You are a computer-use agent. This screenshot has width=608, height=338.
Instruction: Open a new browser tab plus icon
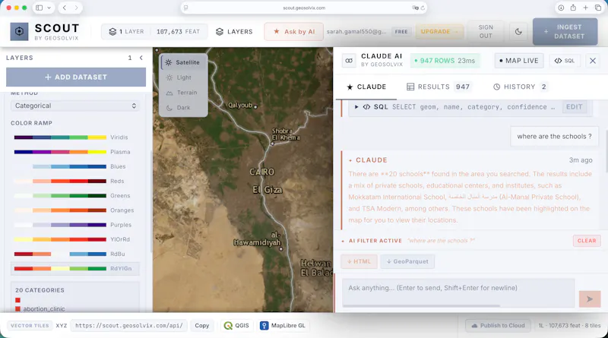585,8
